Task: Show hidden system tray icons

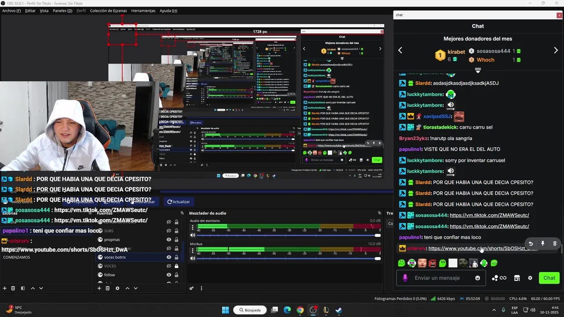Action: [494, 310]
